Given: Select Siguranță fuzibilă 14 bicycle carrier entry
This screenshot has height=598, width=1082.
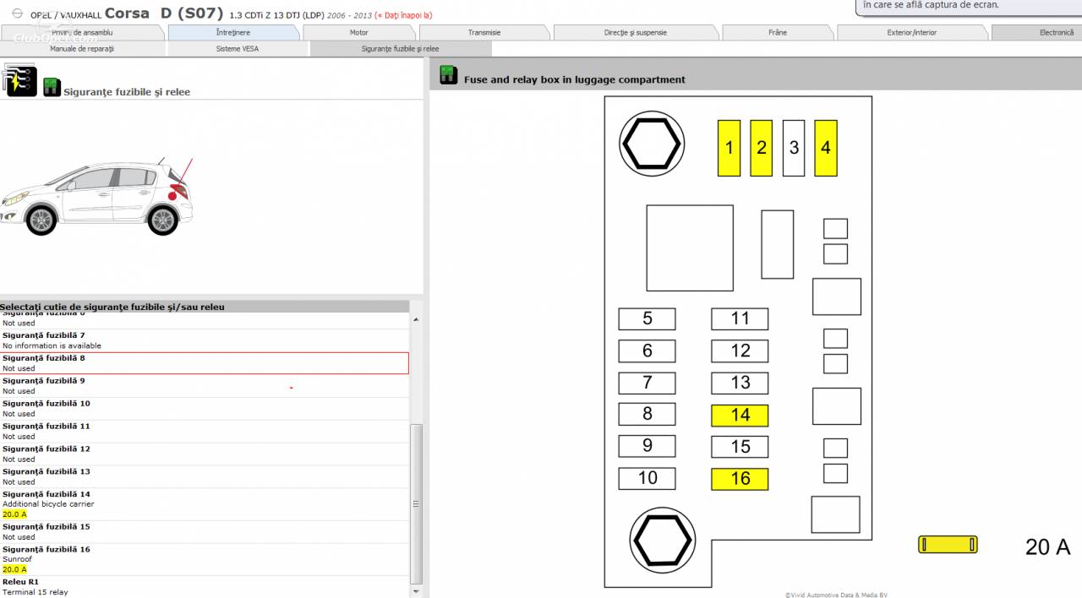Looking at the screenshot, I should point(205,504).
